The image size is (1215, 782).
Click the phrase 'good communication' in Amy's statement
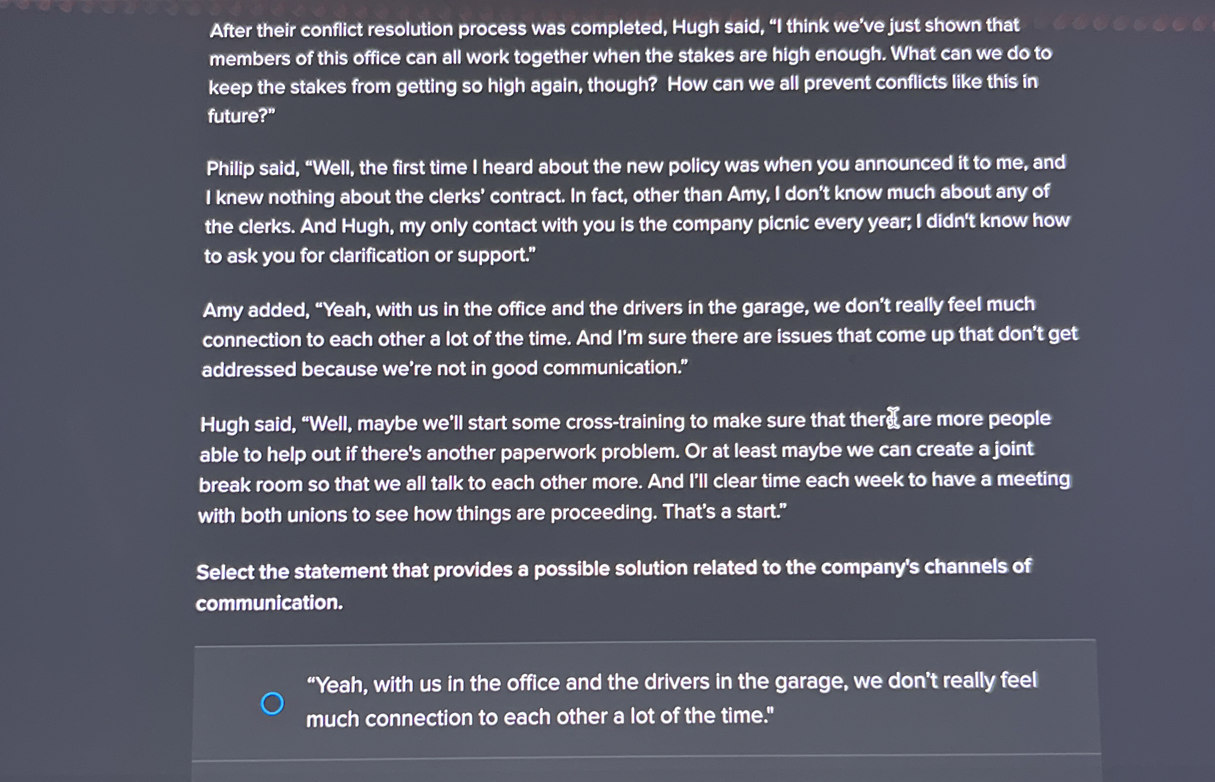584,370
